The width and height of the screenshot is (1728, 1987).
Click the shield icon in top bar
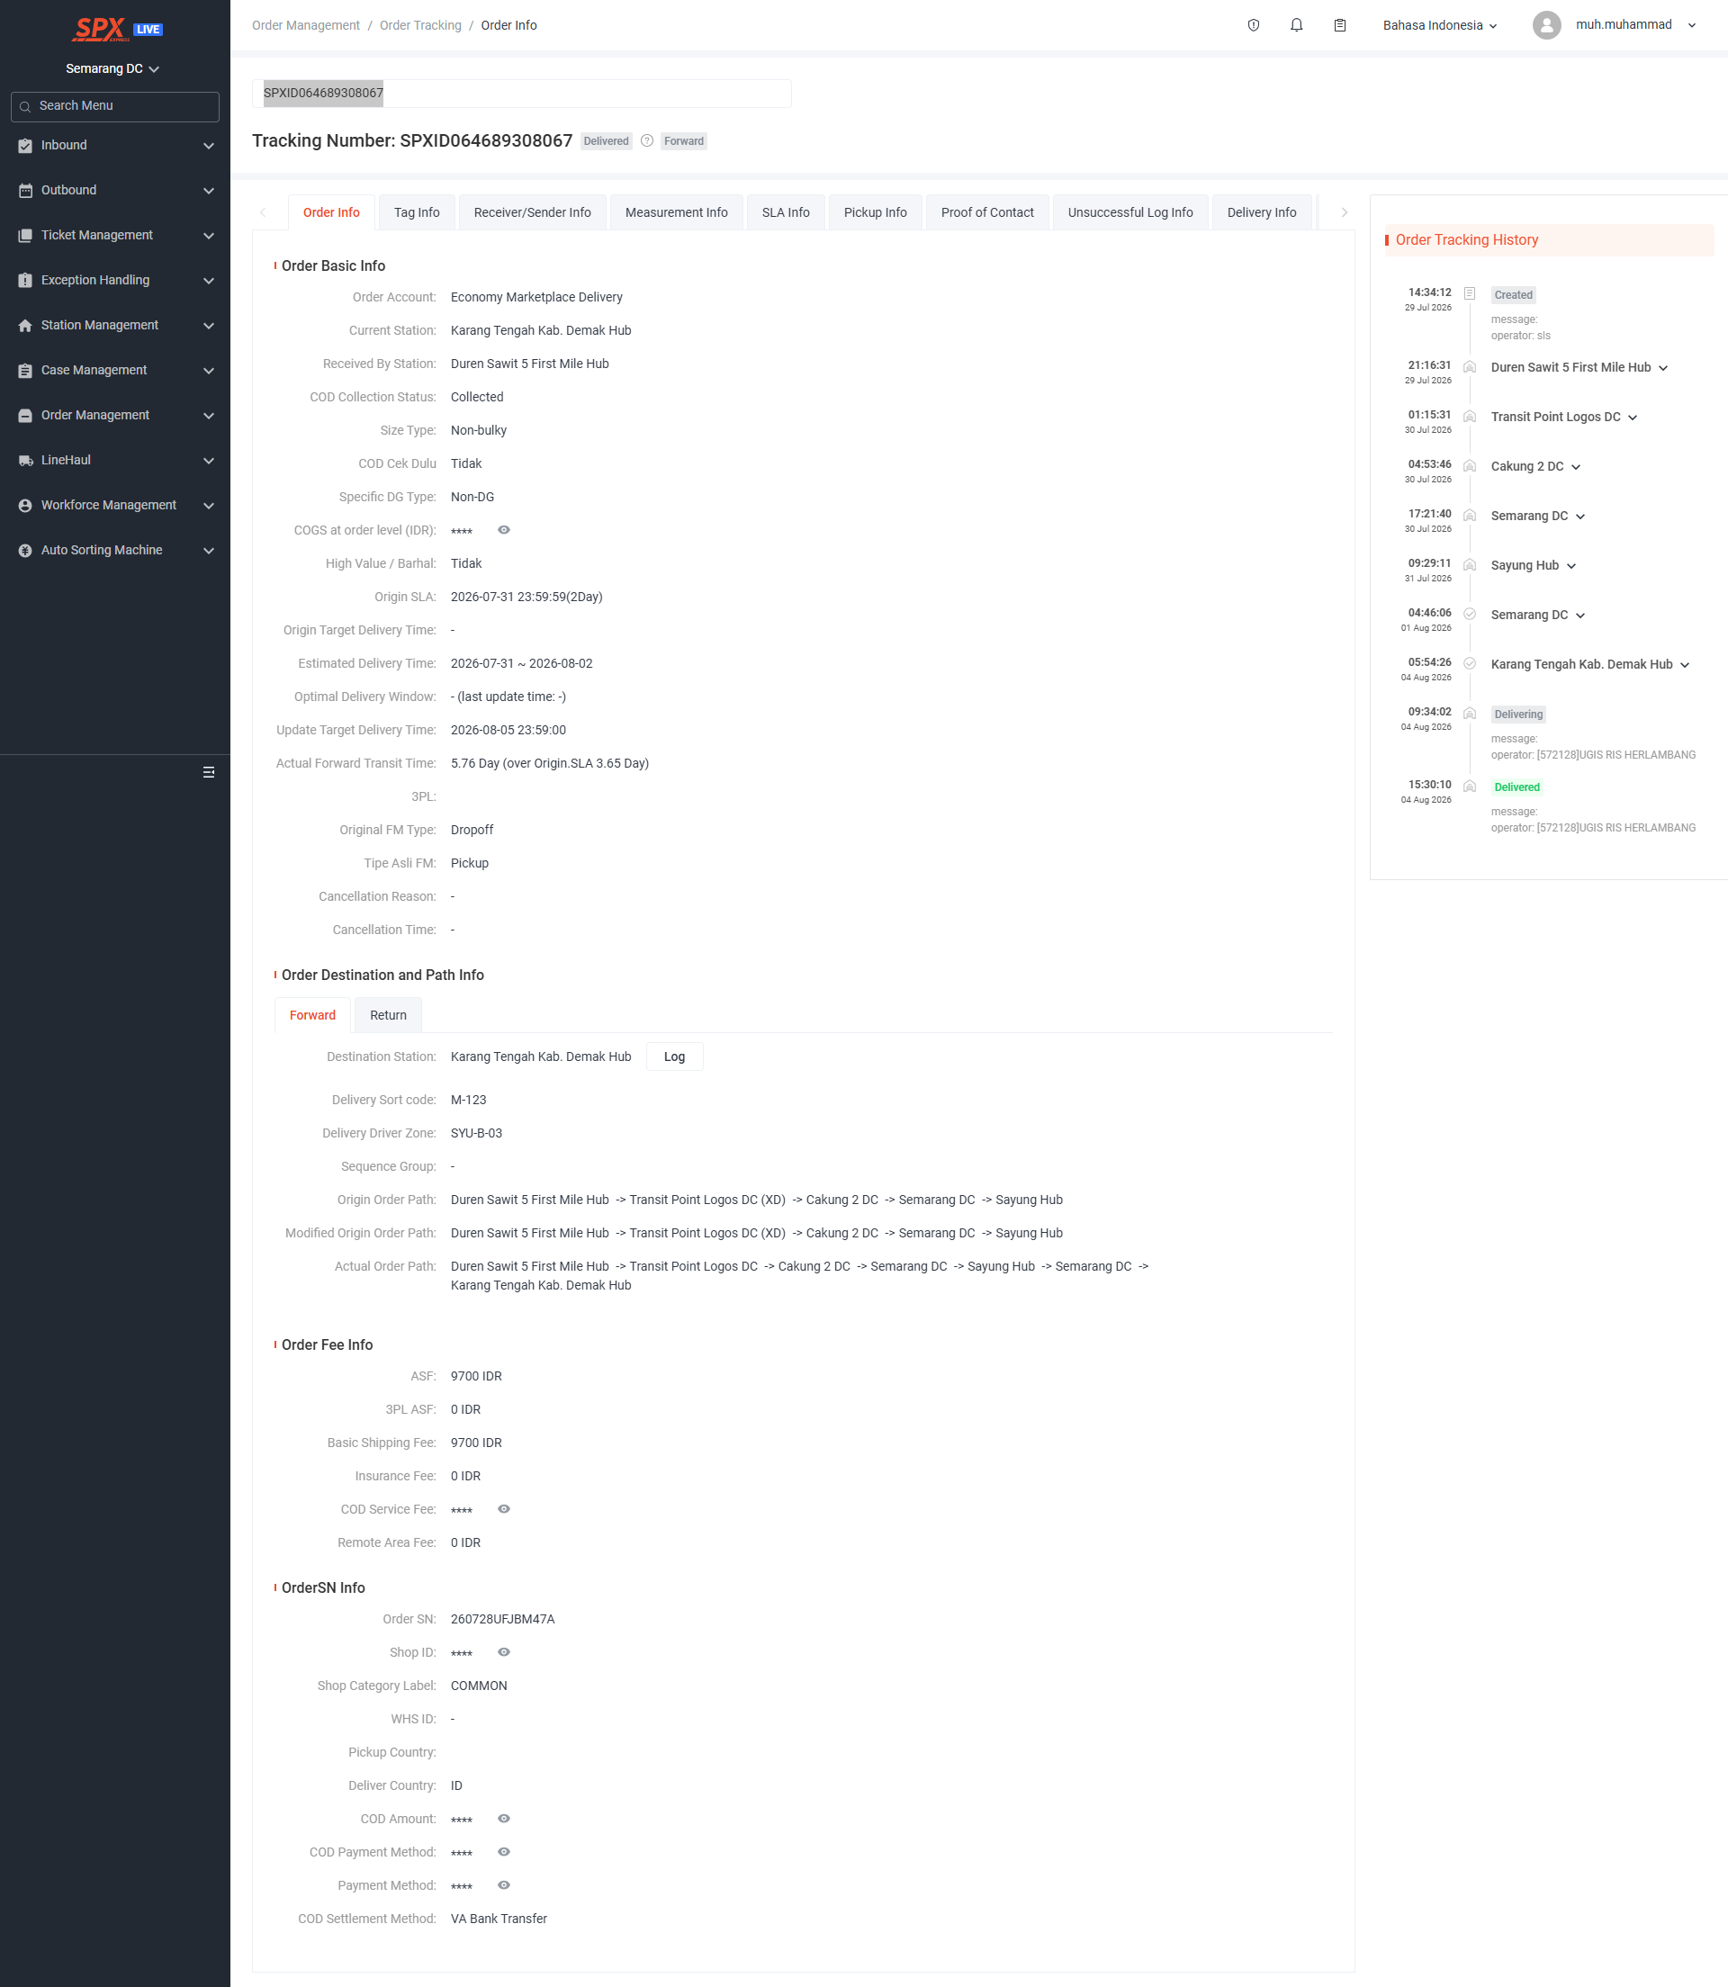pos(1253,25)
